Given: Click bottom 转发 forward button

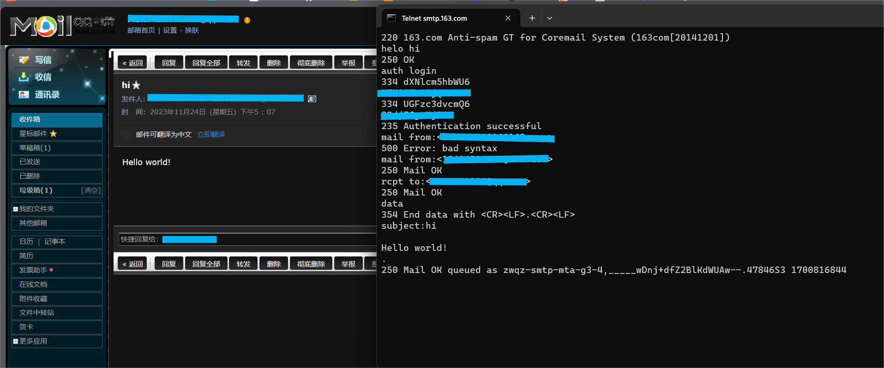Looking at the screenshot, I should [243, 264].
